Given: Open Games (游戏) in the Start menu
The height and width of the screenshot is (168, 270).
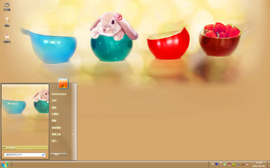Looking at the screenshot, I should coord(54,108).
